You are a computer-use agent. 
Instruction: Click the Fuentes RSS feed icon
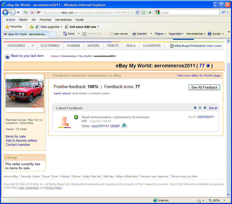[84, 34]
